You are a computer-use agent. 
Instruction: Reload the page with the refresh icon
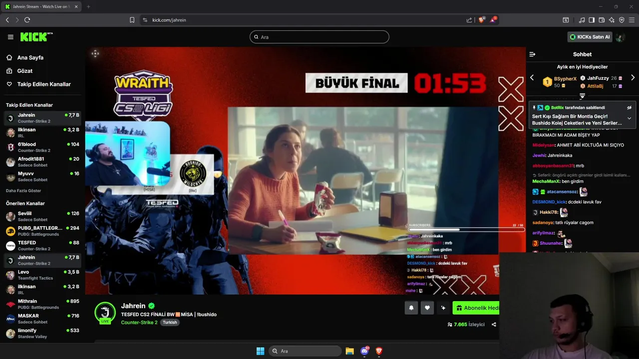click(x=27, y=20)
